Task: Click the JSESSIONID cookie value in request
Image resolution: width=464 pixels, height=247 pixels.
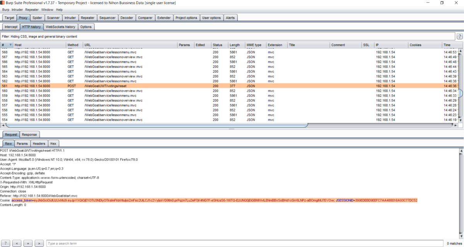Action: 386,200
